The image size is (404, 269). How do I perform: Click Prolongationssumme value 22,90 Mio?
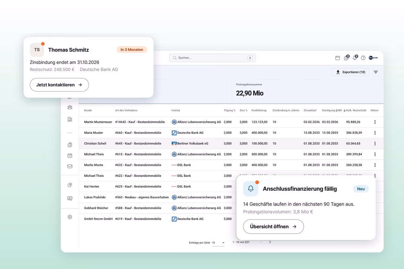pyautogui.click(x=250, y=93)
